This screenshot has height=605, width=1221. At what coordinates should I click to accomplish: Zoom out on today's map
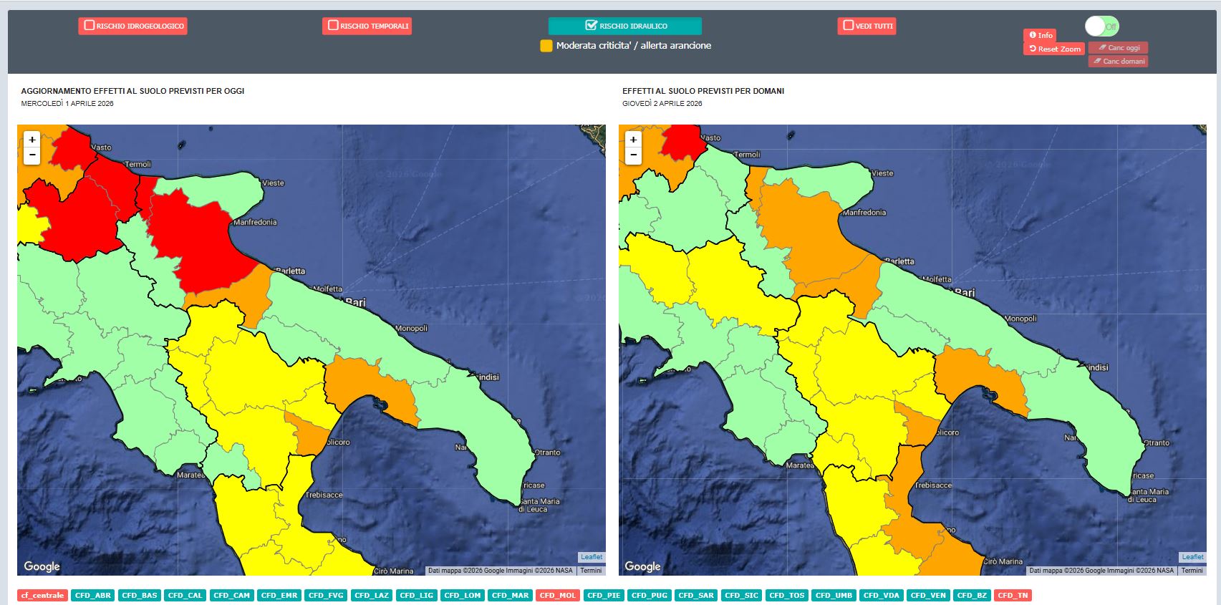(32, 155)
